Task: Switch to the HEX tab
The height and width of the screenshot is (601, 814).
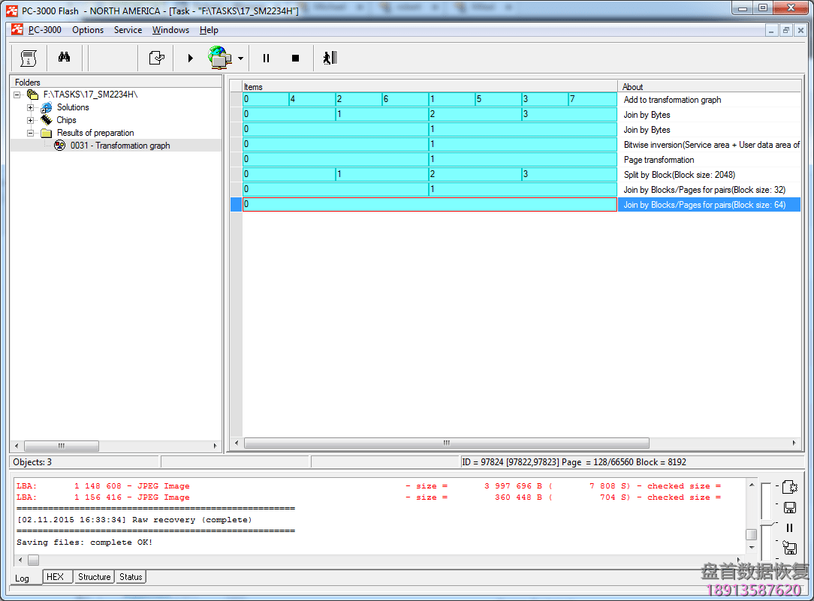Action: point(55,577)
